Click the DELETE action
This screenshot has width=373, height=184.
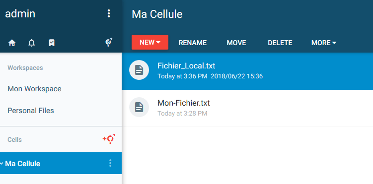point(280,43)
